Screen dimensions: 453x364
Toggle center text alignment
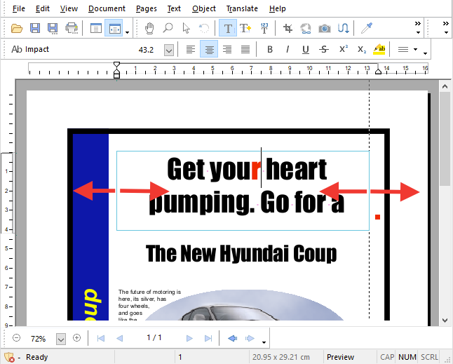click(x=209, y=49)
